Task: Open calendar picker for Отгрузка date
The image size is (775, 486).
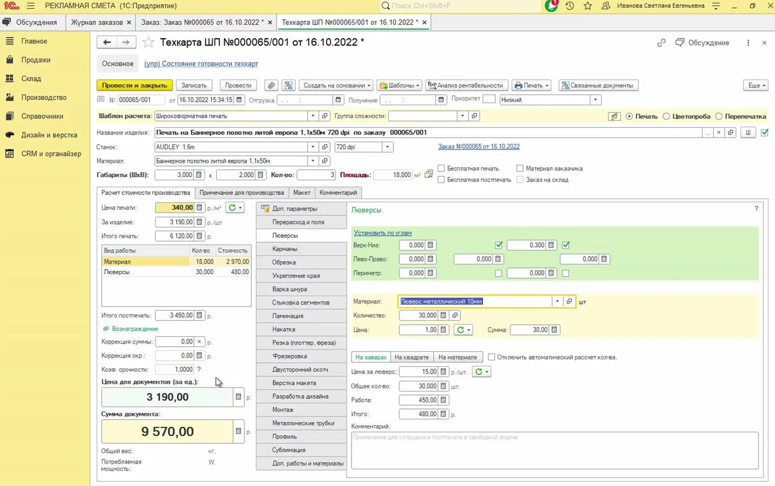Action: point(338,100)
